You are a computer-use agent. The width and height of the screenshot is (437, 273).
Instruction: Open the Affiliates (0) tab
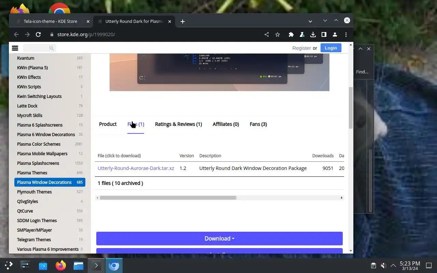(226, 124)
